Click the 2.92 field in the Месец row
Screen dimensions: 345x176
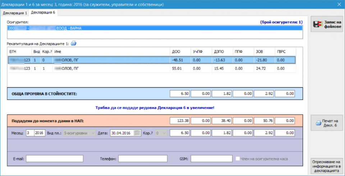264,133
